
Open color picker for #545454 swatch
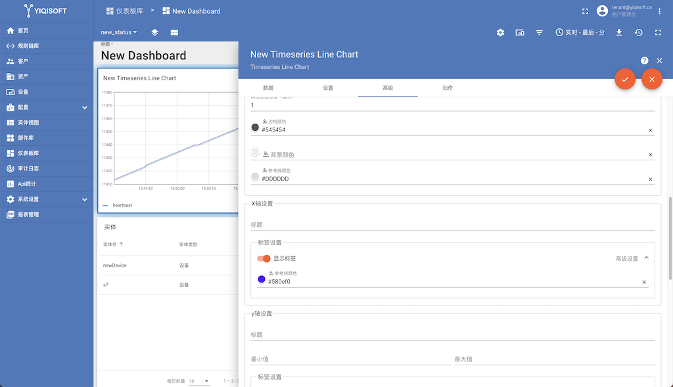(x=255, y=127)
